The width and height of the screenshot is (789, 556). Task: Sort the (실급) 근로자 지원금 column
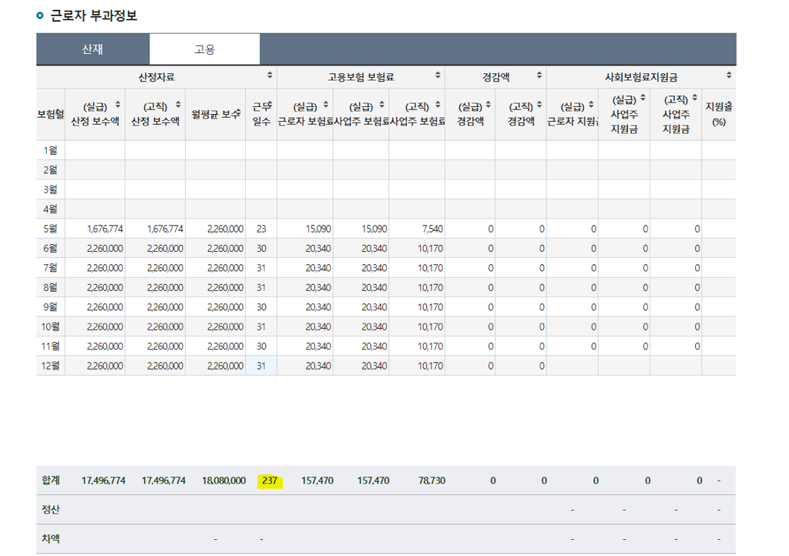tap(591, 105)
